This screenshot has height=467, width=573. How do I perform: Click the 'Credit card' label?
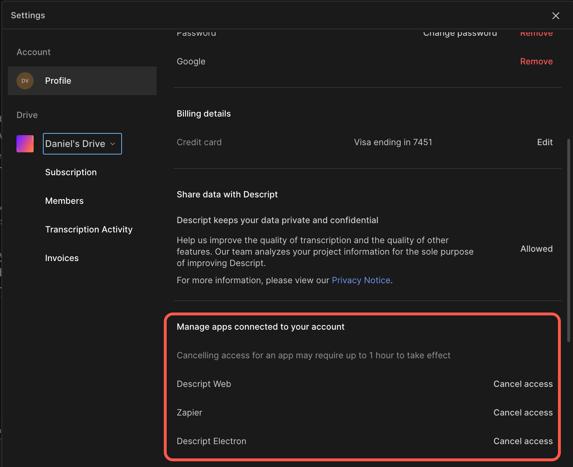(x=199, y=142)
